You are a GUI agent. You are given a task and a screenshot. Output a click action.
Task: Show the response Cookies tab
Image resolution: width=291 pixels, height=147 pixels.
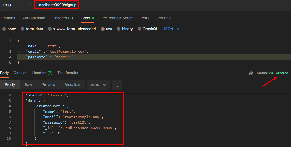point(20,73)
